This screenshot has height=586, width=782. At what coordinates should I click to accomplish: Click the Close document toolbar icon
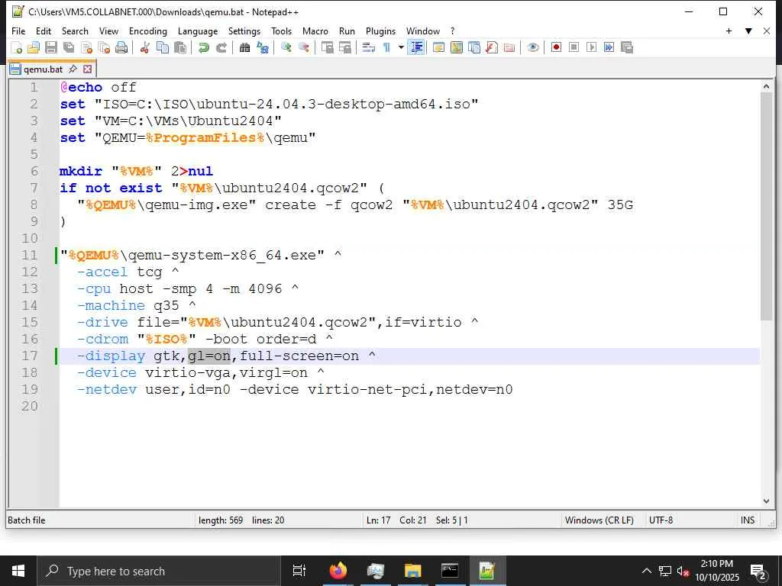(86, 47)
